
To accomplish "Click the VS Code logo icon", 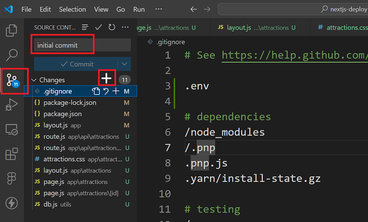I will [9, 9].
